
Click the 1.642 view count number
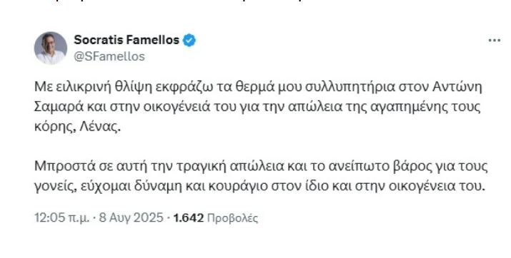tap(189, 217)
